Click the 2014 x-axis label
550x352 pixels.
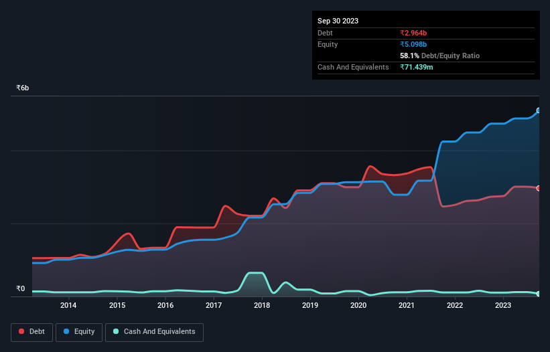pyautogui.click(x=68, y=305)
